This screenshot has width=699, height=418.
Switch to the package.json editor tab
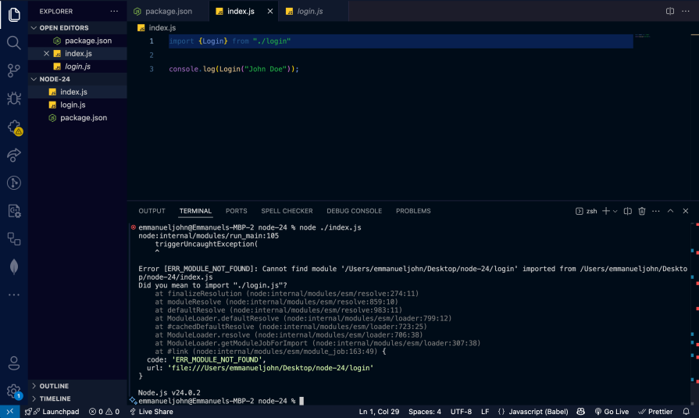pos(168,11)
